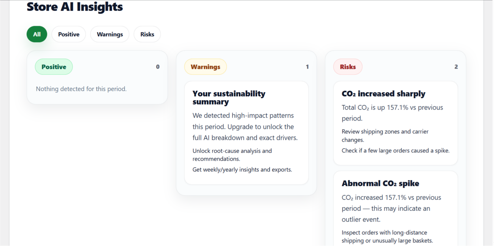Switch to the Positive filter tab
This screenshot has width=494, height=246.
pyautogui.click(x=69, y=34)
